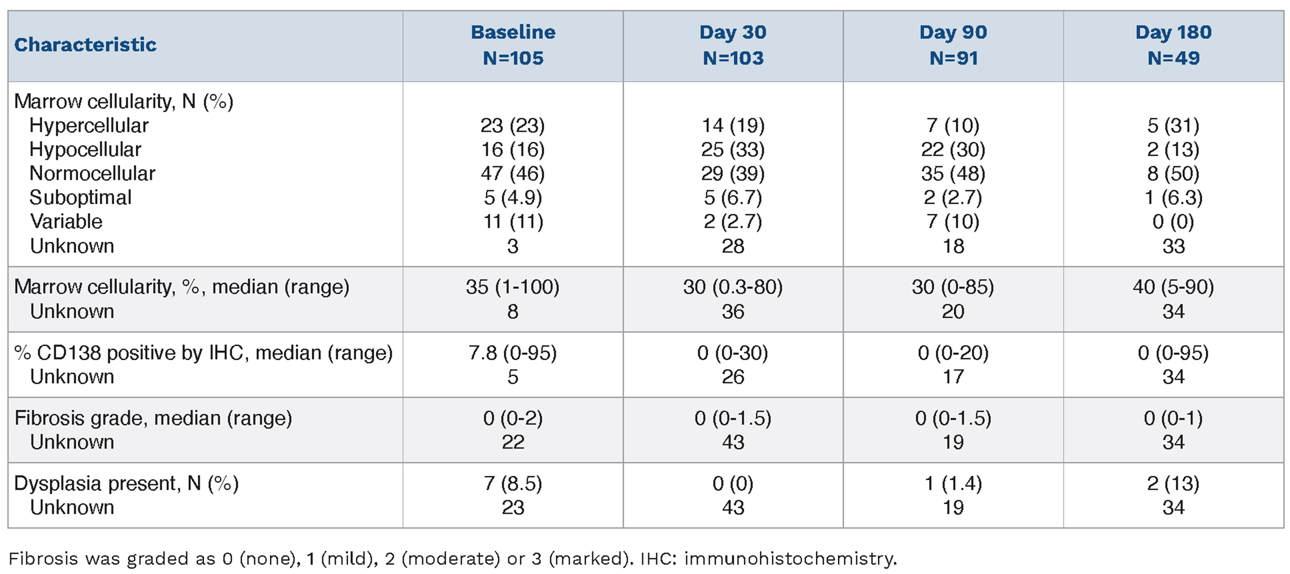The width and height of the screenshot is (1290, 574).
Task: Select the % CD138 positive by IHC label
Action: (x=204, y=353)
